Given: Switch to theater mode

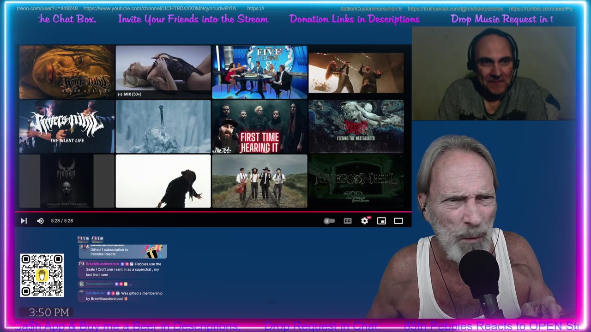Looking at the screenshot, I should (398, 221).
